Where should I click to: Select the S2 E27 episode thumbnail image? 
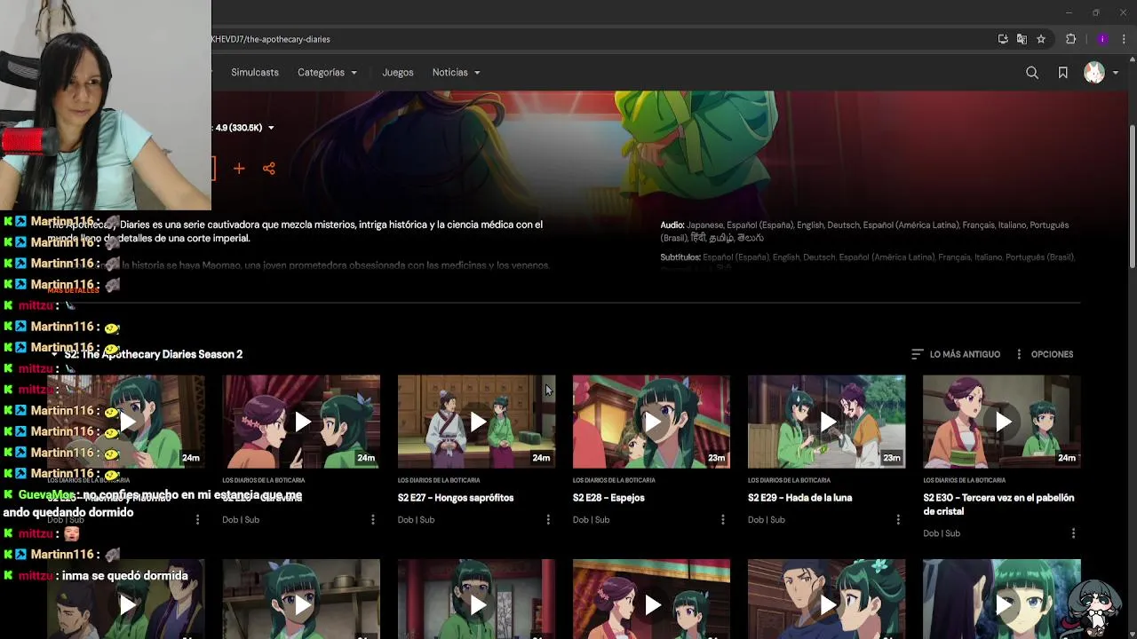(476, 422)
